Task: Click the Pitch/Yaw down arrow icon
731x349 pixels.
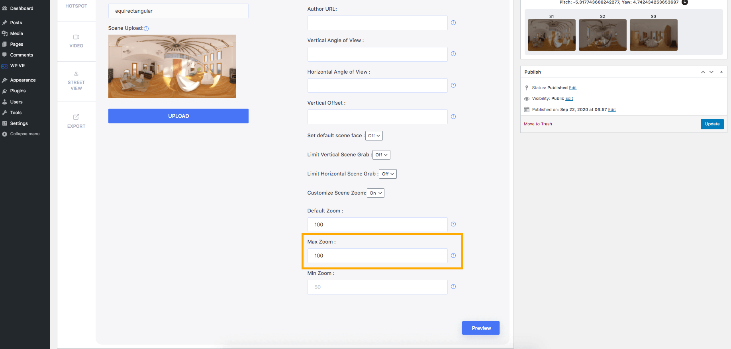Action: click(x=685, y=2)
